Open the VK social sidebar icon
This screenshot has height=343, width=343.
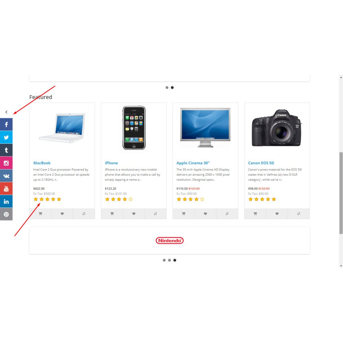[6, 176]
